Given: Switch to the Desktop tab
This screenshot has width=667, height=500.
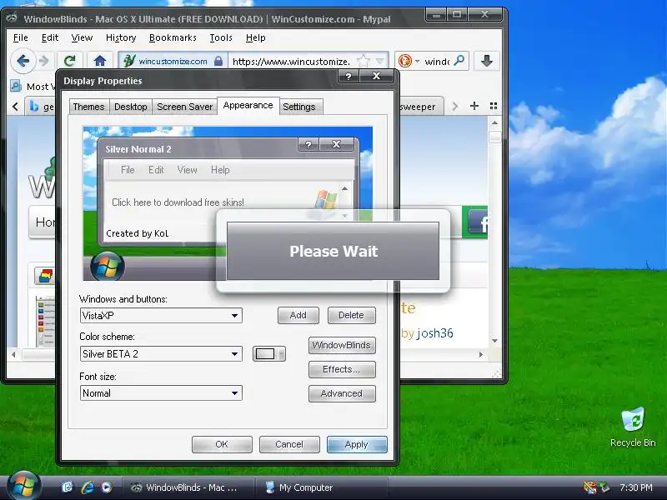Looking at the screenshot, I should (131, 107).
